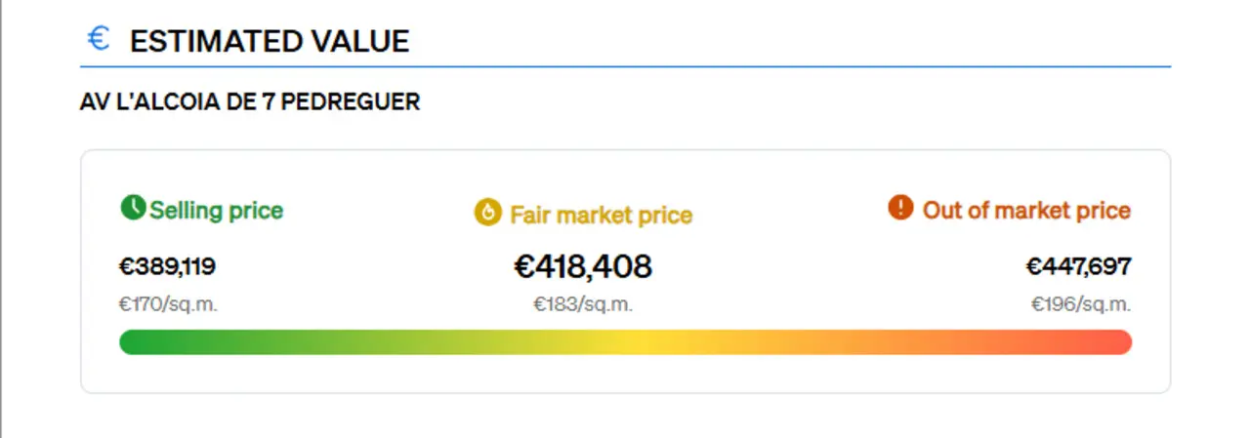Click the blue euro icon beside Estimated Value

click(x=98, y=39)
